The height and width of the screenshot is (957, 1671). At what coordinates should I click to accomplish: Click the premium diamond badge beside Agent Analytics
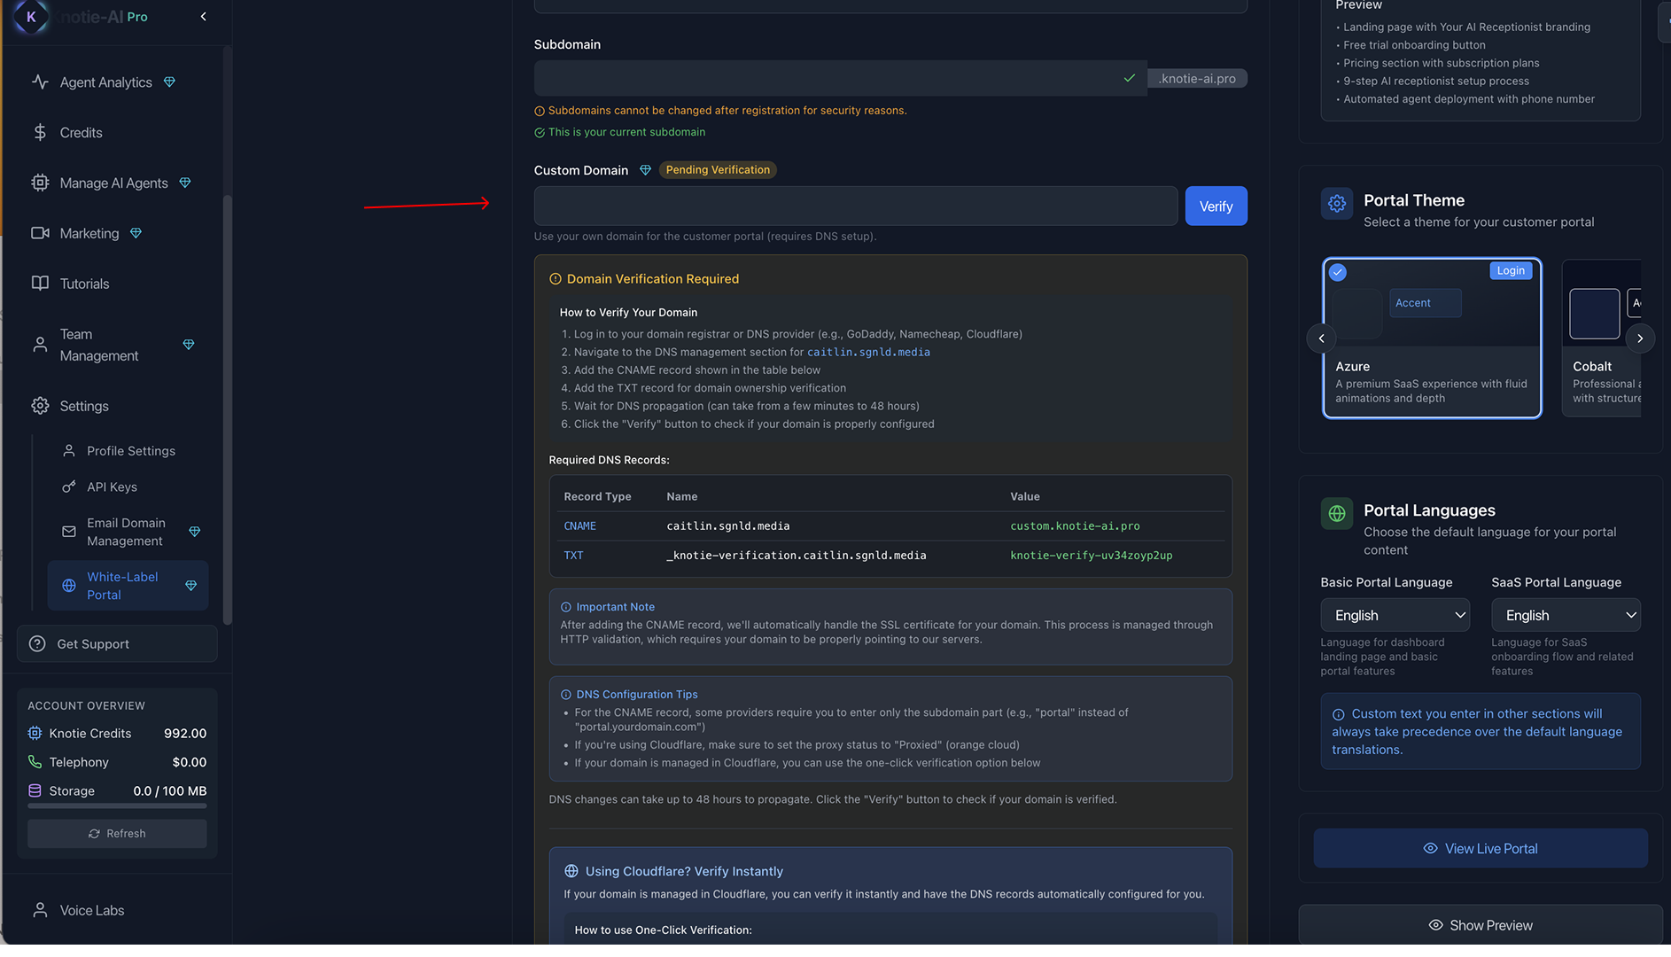tap(169, 82)
